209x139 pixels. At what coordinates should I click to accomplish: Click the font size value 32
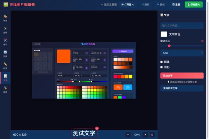[x=202, y=41]
